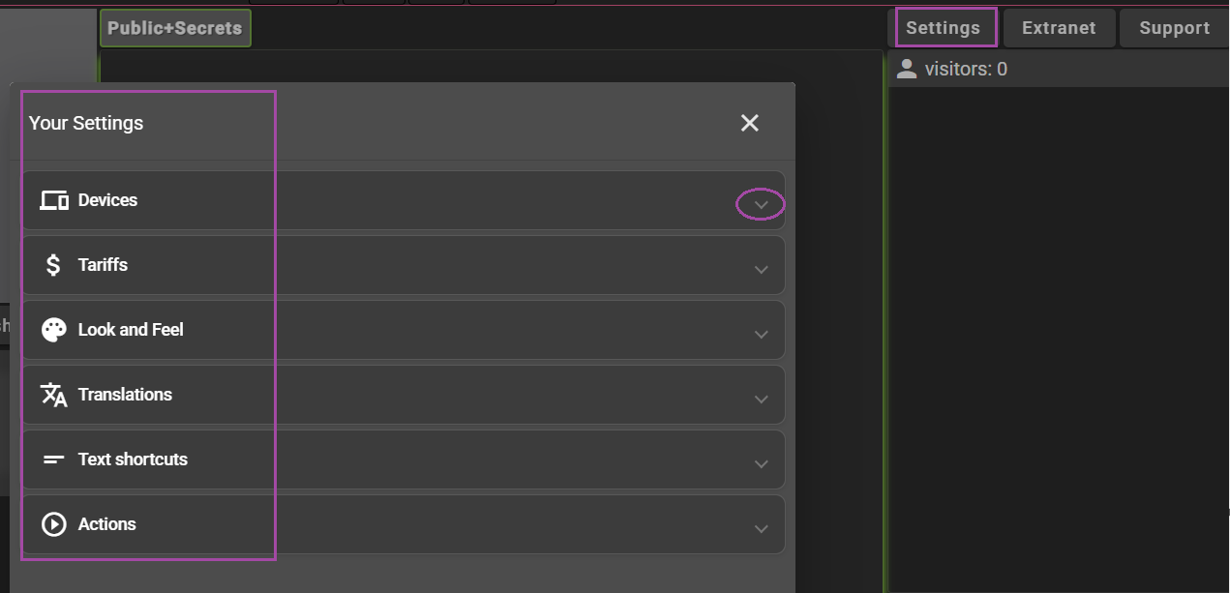Click the visitors person icon

tap(907, 69)
